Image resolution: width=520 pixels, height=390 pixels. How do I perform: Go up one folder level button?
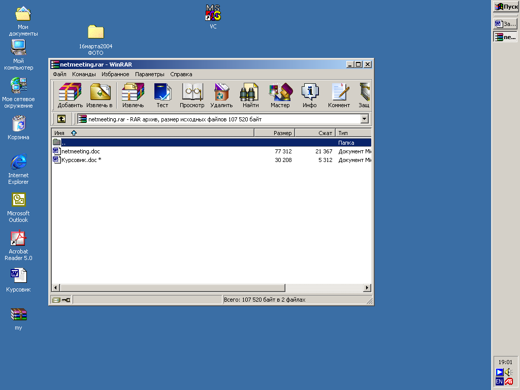point(61,119)
